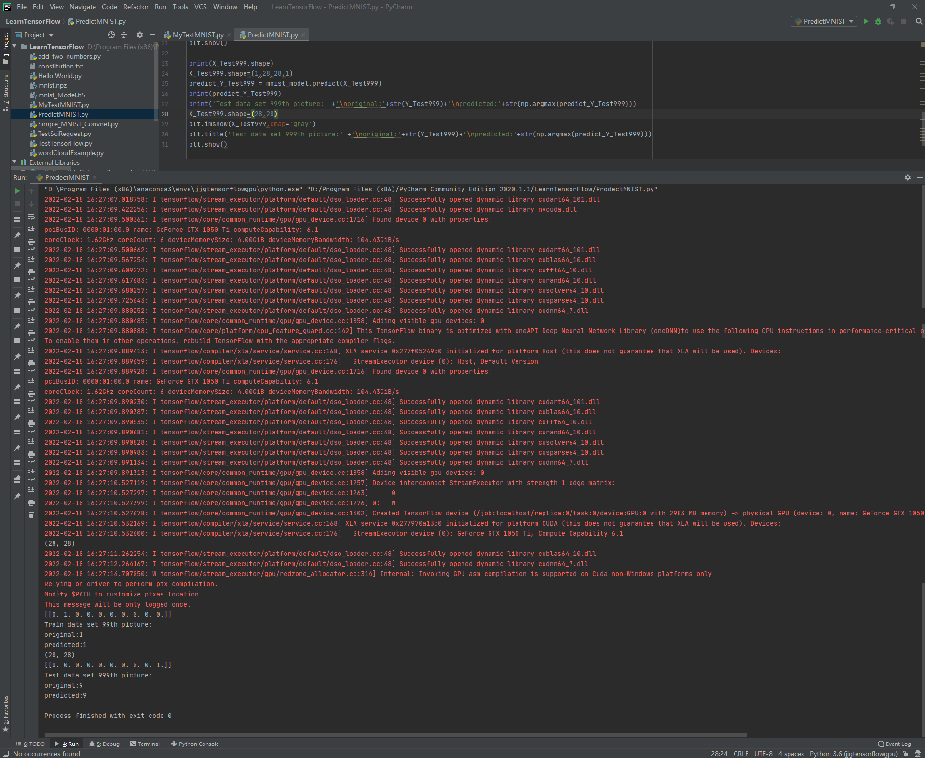Open the VCS menu

click(200, 7)
